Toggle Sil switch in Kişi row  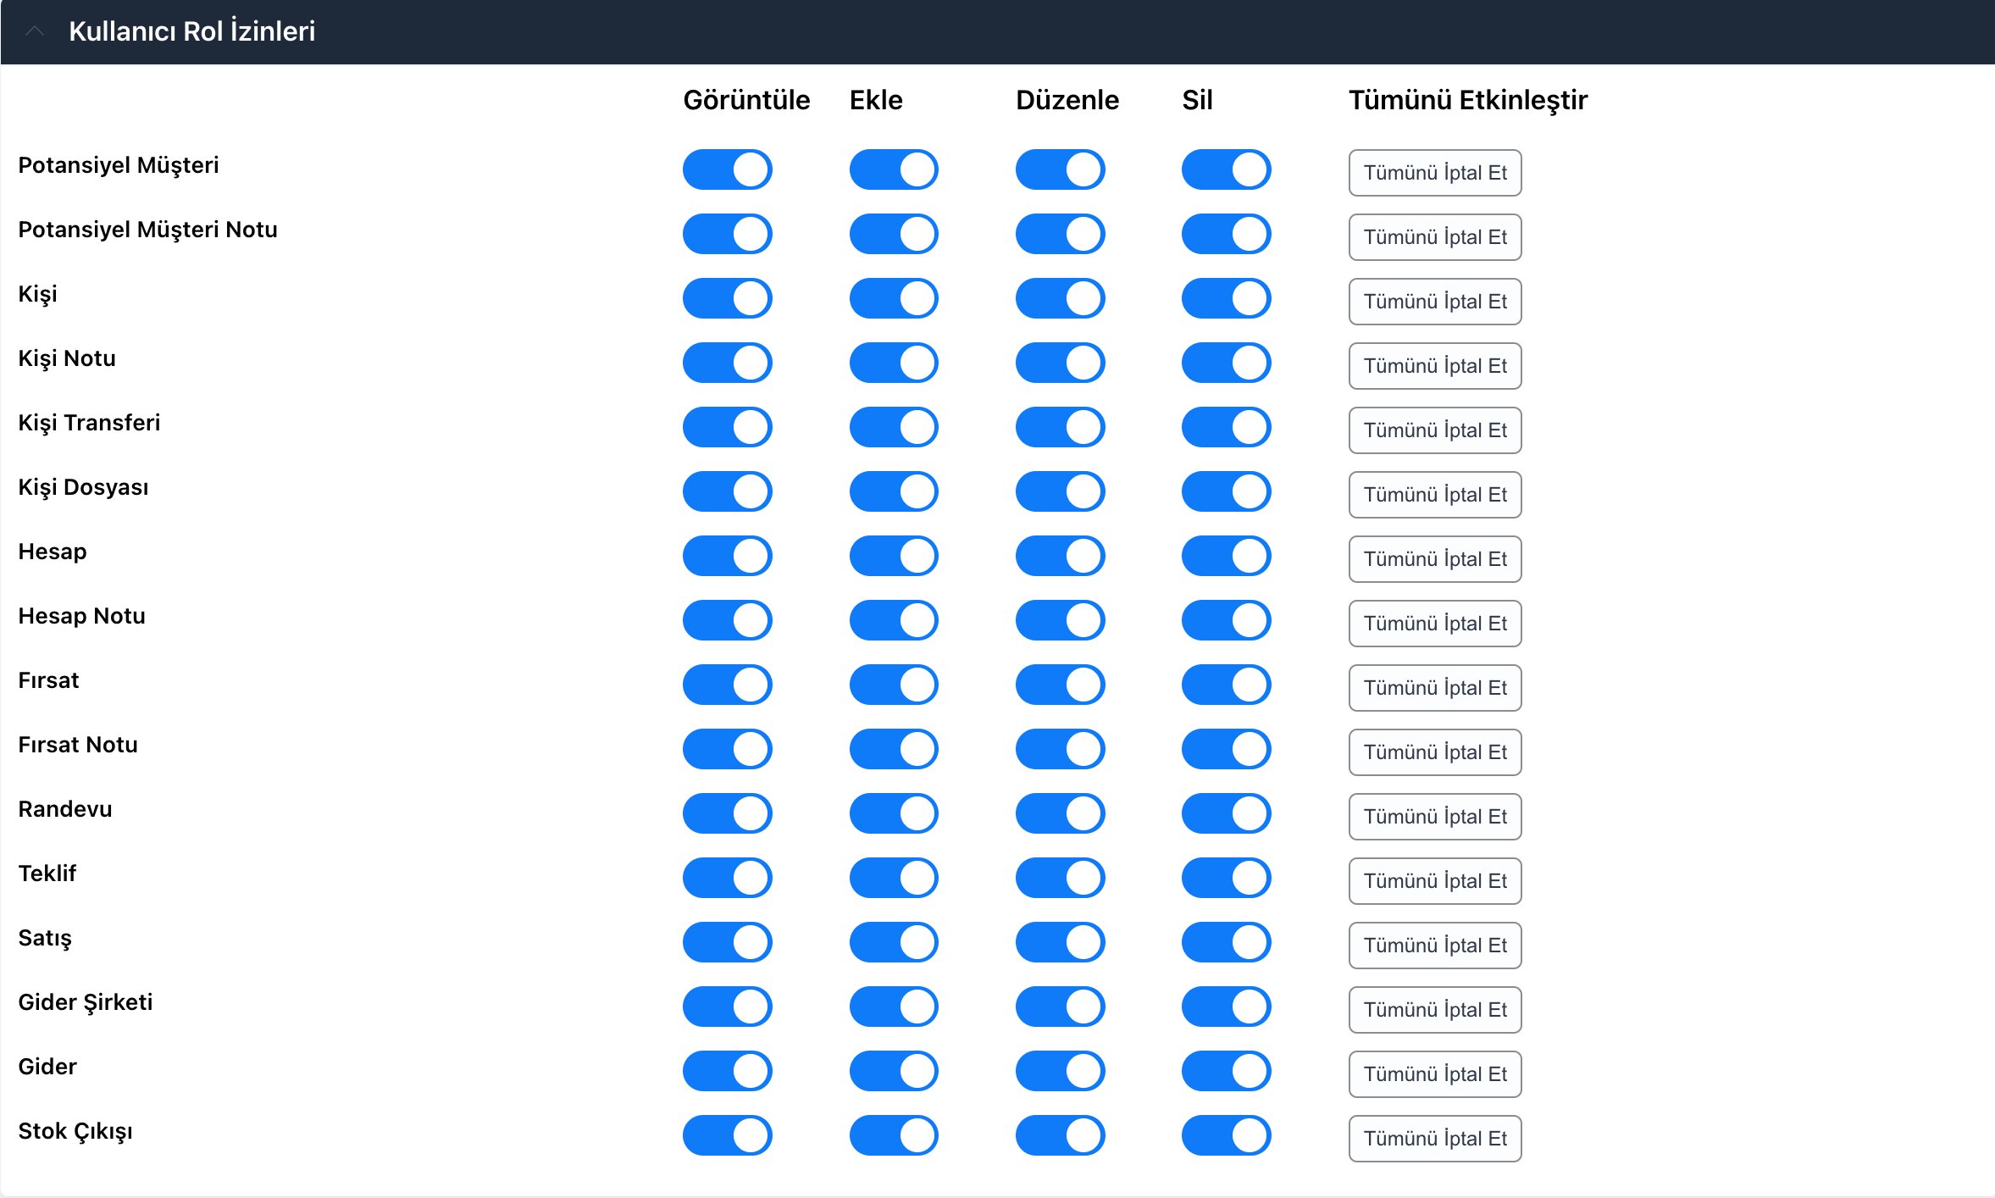pos(1226,298)
